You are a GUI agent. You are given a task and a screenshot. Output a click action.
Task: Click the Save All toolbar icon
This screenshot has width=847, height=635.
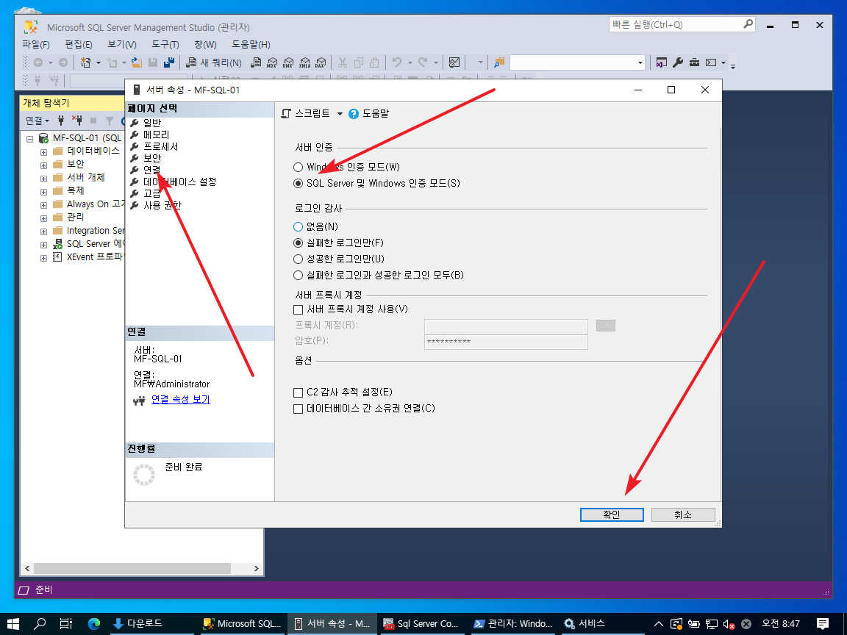(x=169, y=62)
